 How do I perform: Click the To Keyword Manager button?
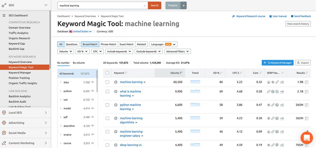278,63
